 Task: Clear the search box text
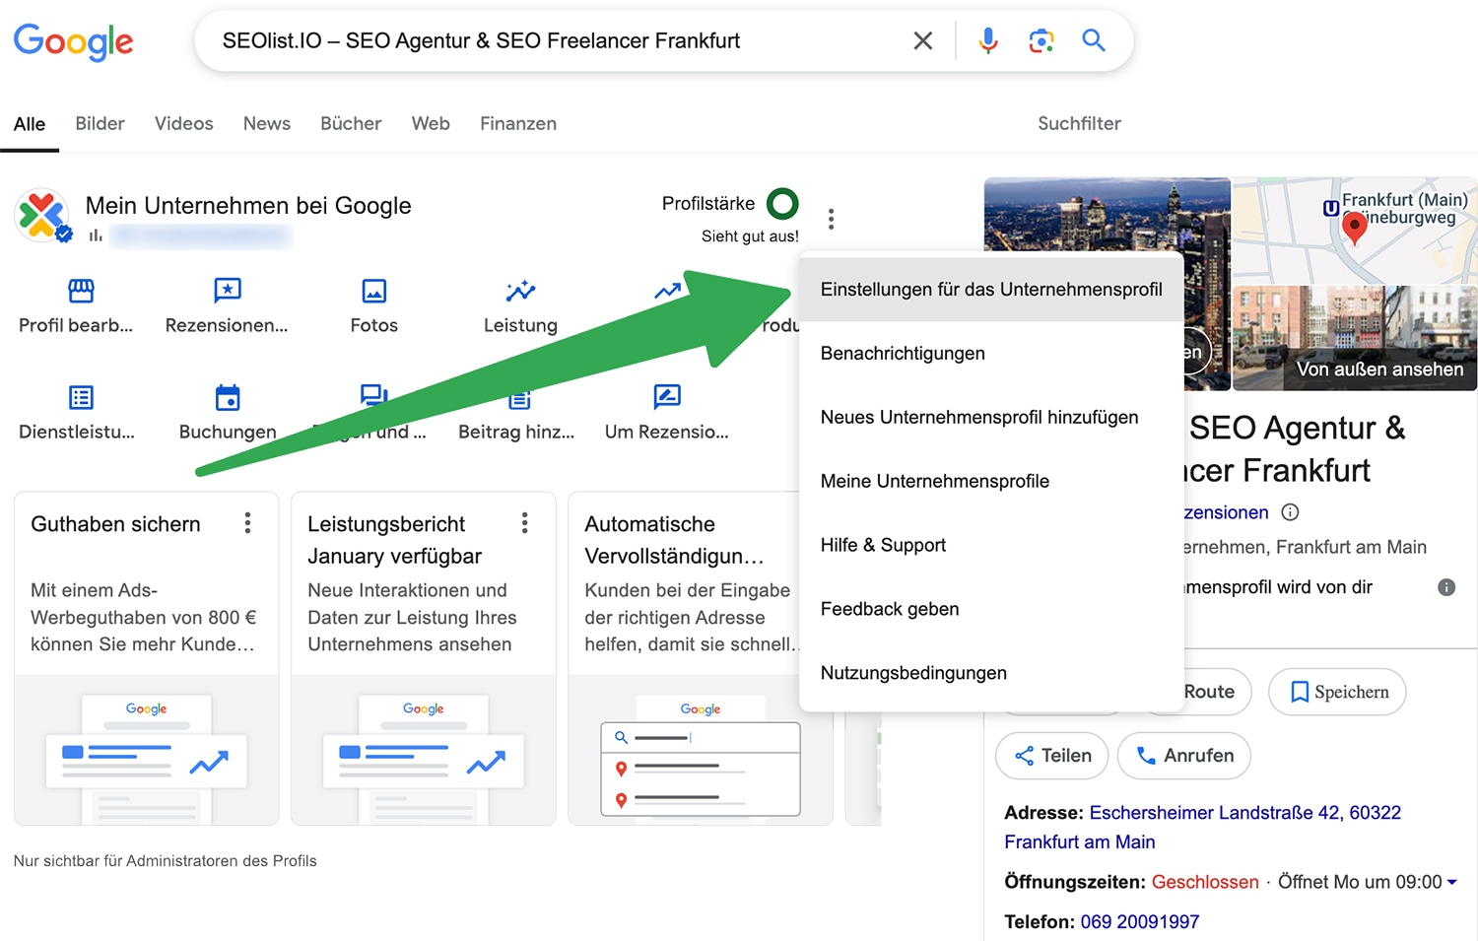[x=922, y=40]
